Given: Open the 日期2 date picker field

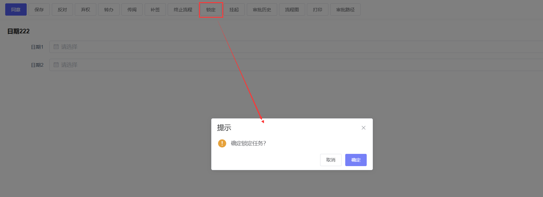Looking at the screenshot, I should pyautogui.click(x=296, y=65).
